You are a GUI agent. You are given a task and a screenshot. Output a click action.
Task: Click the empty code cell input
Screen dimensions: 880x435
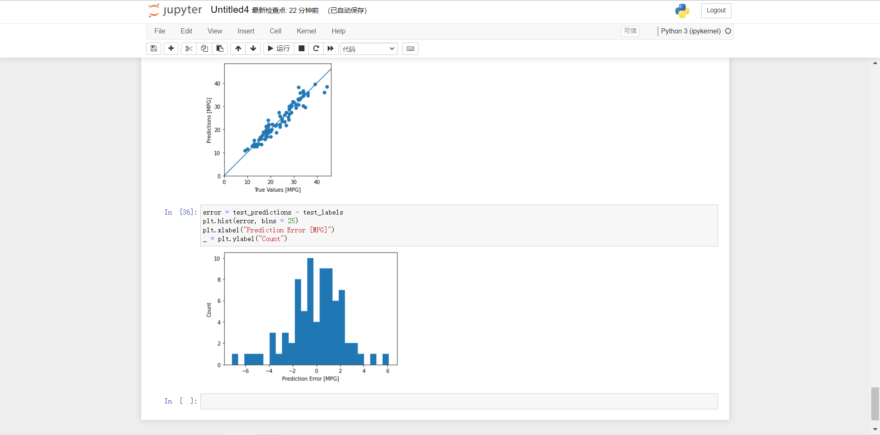(x=459, y=401)
